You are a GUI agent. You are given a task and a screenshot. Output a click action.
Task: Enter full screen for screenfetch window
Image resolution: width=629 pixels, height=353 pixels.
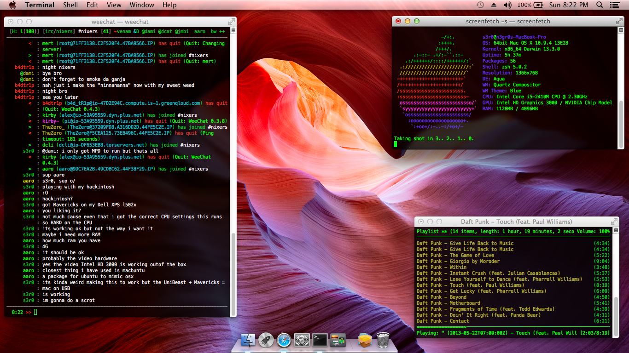619,21
